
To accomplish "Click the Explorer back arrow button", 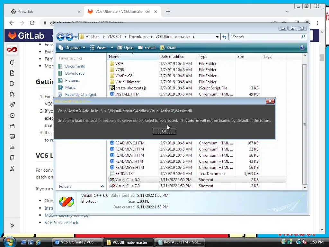I will 60,37.
